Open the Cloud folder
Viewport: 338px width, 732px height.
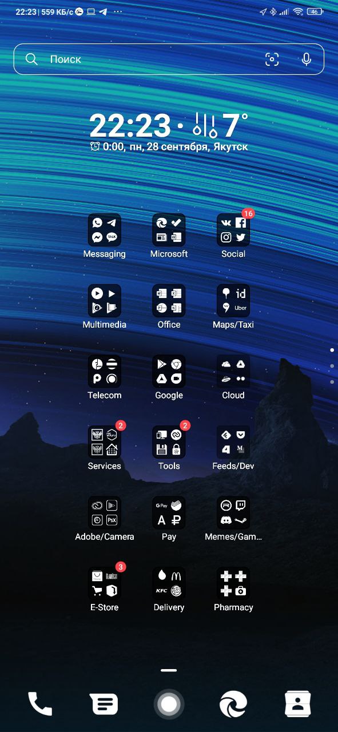click(x=233, y=372)
